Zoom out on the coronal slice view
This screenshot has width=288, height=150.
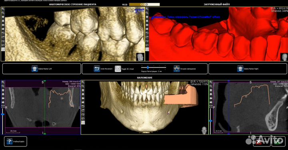3,86
